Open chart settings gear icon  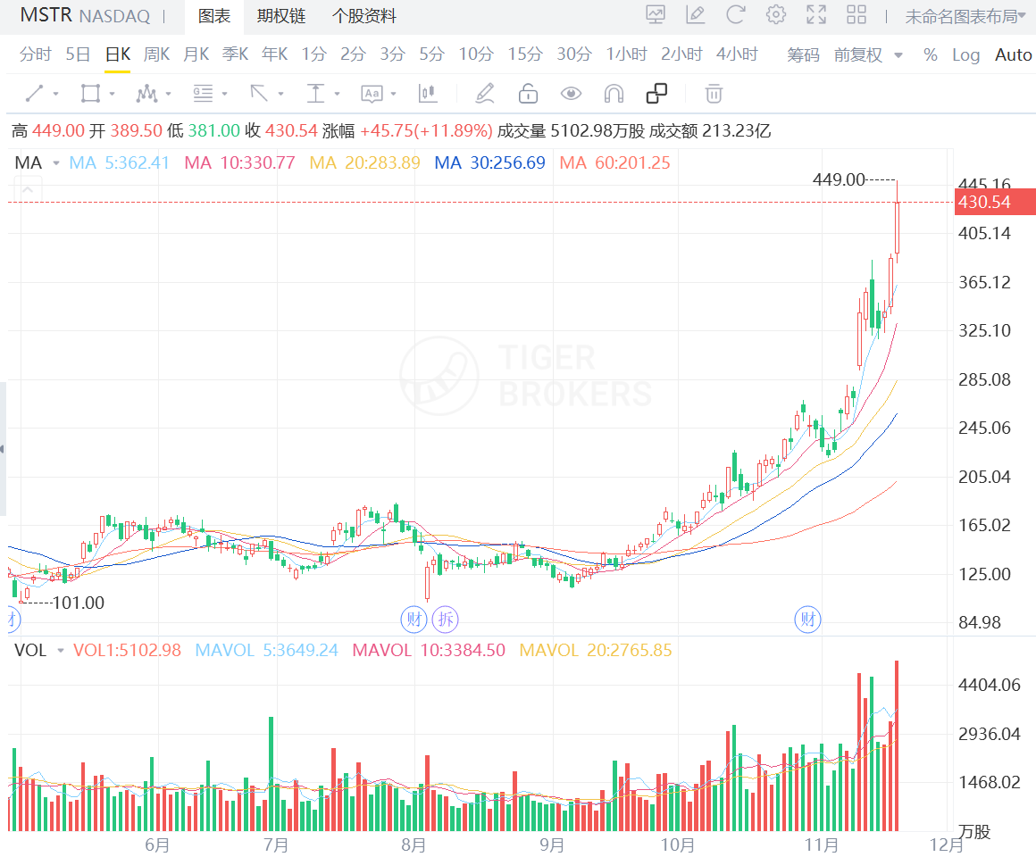[776, 14]
